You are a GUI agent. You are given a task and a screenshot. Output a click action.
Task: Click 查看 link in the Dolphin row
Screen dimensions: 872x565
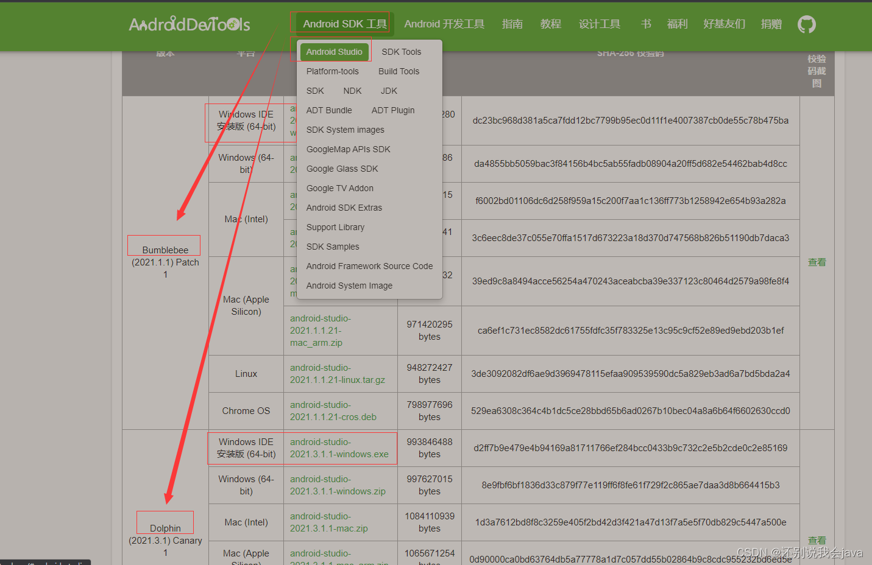point(817,541)
